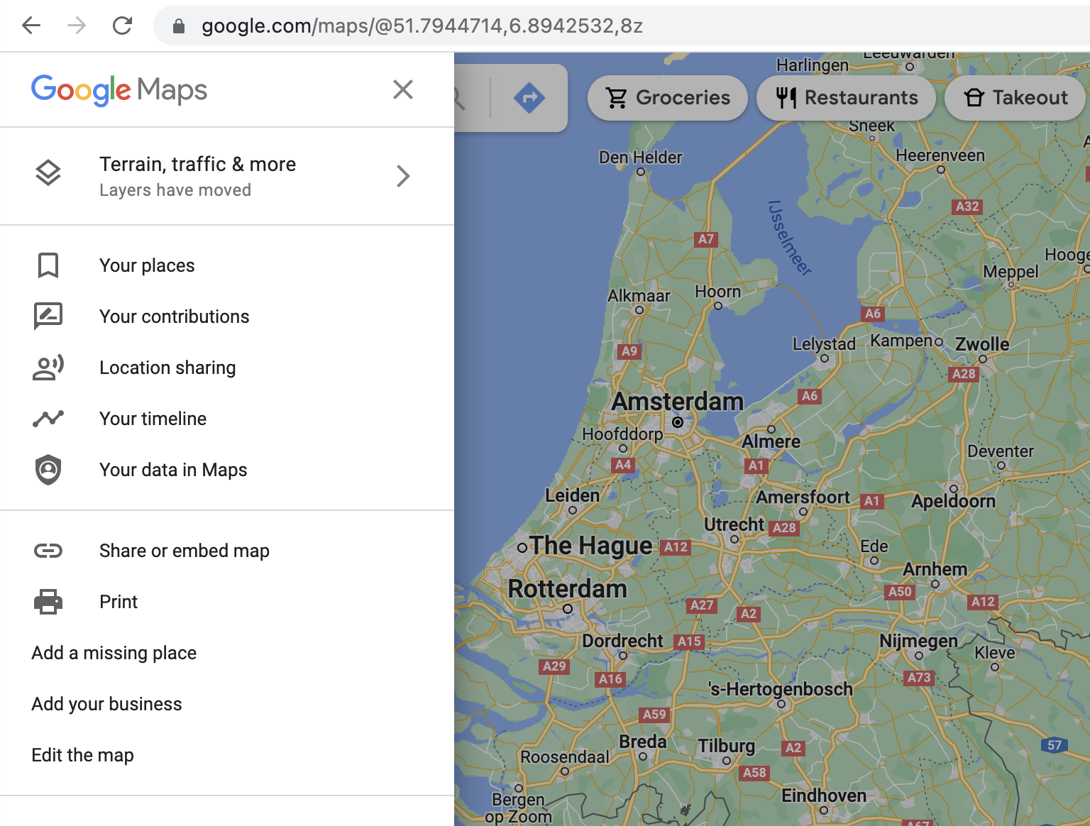The height and width of the screenshot is (826, 1090).
Task: Click the Location sharing person icon
Action: pyautogui.click(x=48, y=368)
